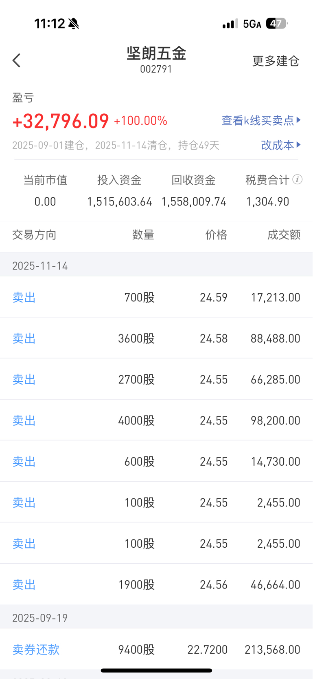Tap the 成交额 column header
Viewport: 313px width, 679px height.
[284, 235]
